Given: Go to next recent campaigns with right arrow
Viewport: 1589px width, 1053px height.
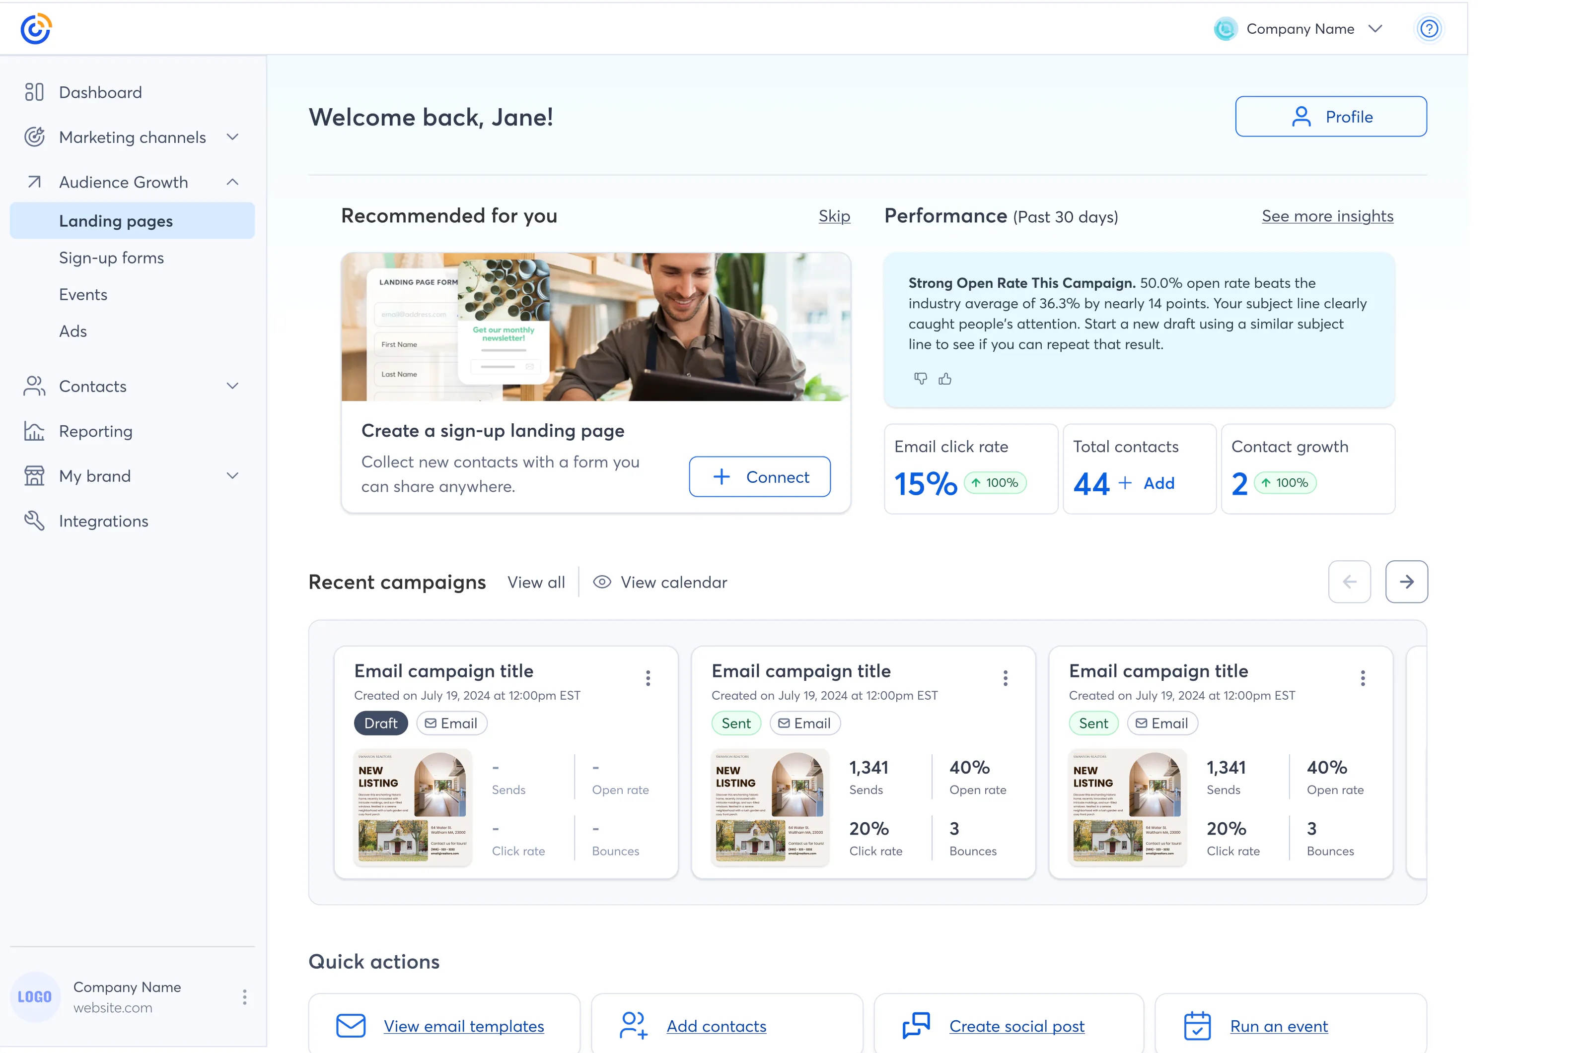Looking at the screenshot, I should tap(1406, 582).
